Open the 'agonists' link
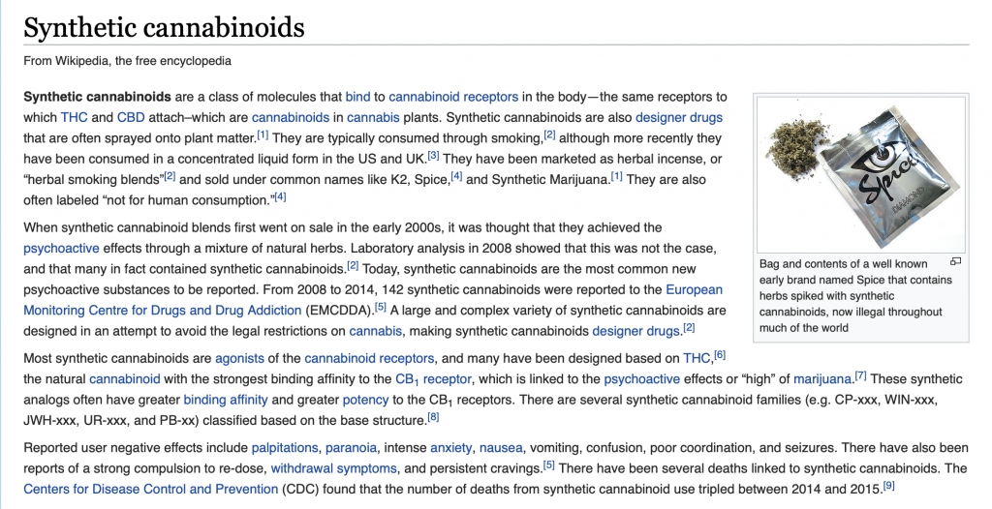Screen dimensions: 992x509 click(240, 358)
